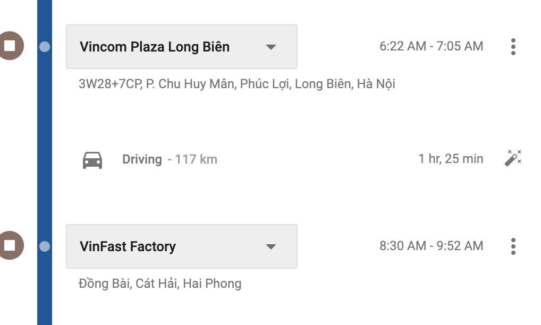
Task: Click the P. Chu Huy Mân address line
Action: pyautogui.click(x=236, y=84)
